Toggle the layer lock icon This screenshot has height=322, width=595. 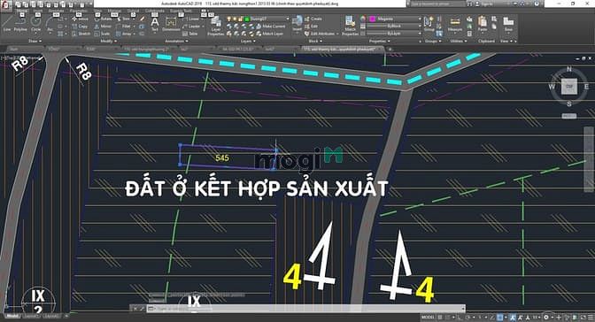click(241, 19)
